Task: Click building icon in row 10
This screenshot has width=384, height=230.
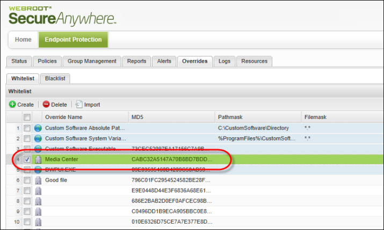Action: point(38,222)
